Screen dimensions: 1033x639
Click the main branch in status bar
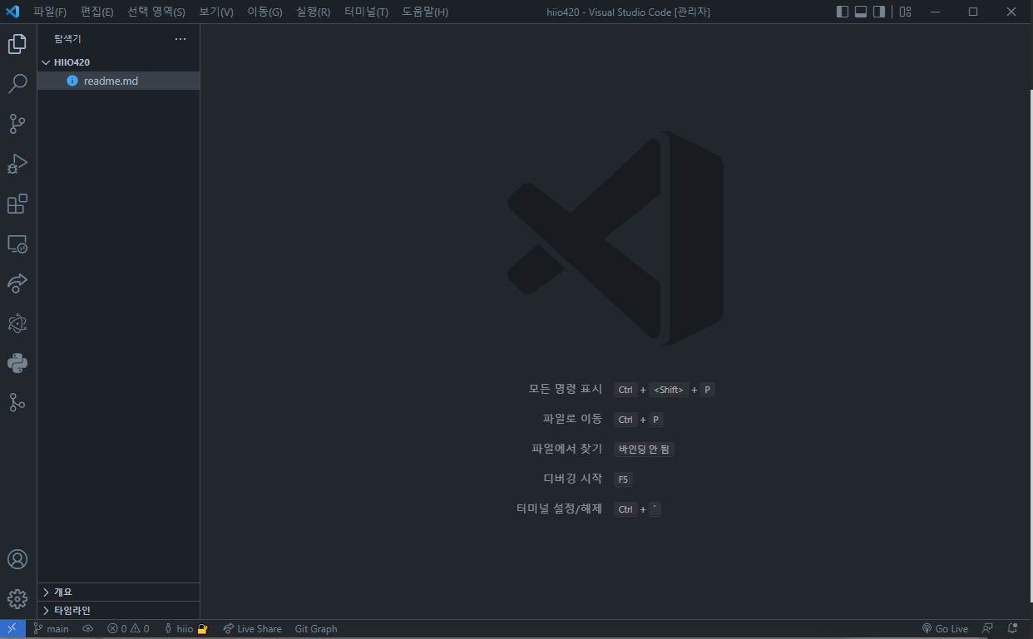[52, 629]
